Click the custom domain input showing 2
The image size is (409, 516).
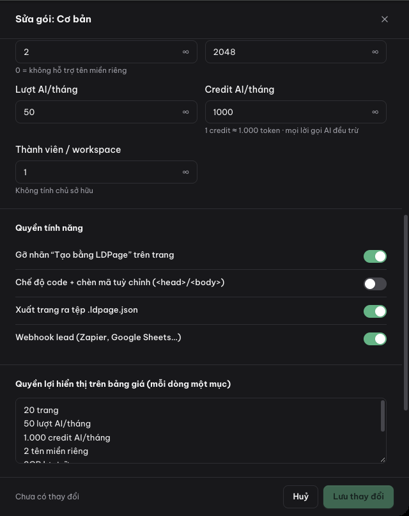(106, 52)
